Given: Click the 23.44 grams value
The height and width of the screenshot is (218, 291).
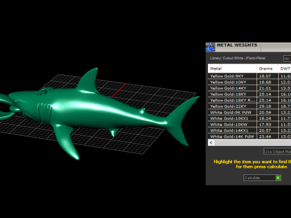Looking at the screenshot, I should (x=265, y=137).
